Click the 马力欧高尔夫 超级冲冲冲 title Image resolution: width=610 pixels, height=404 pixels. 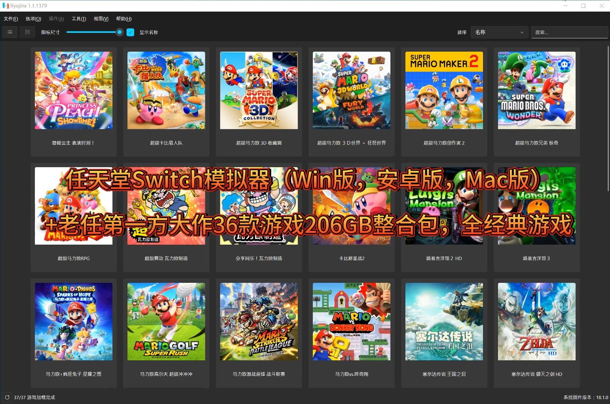point(166,374)
